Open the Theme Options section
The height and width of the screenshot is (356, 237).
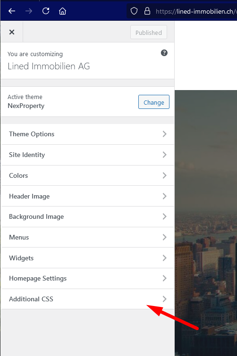[x=88, y=134]
